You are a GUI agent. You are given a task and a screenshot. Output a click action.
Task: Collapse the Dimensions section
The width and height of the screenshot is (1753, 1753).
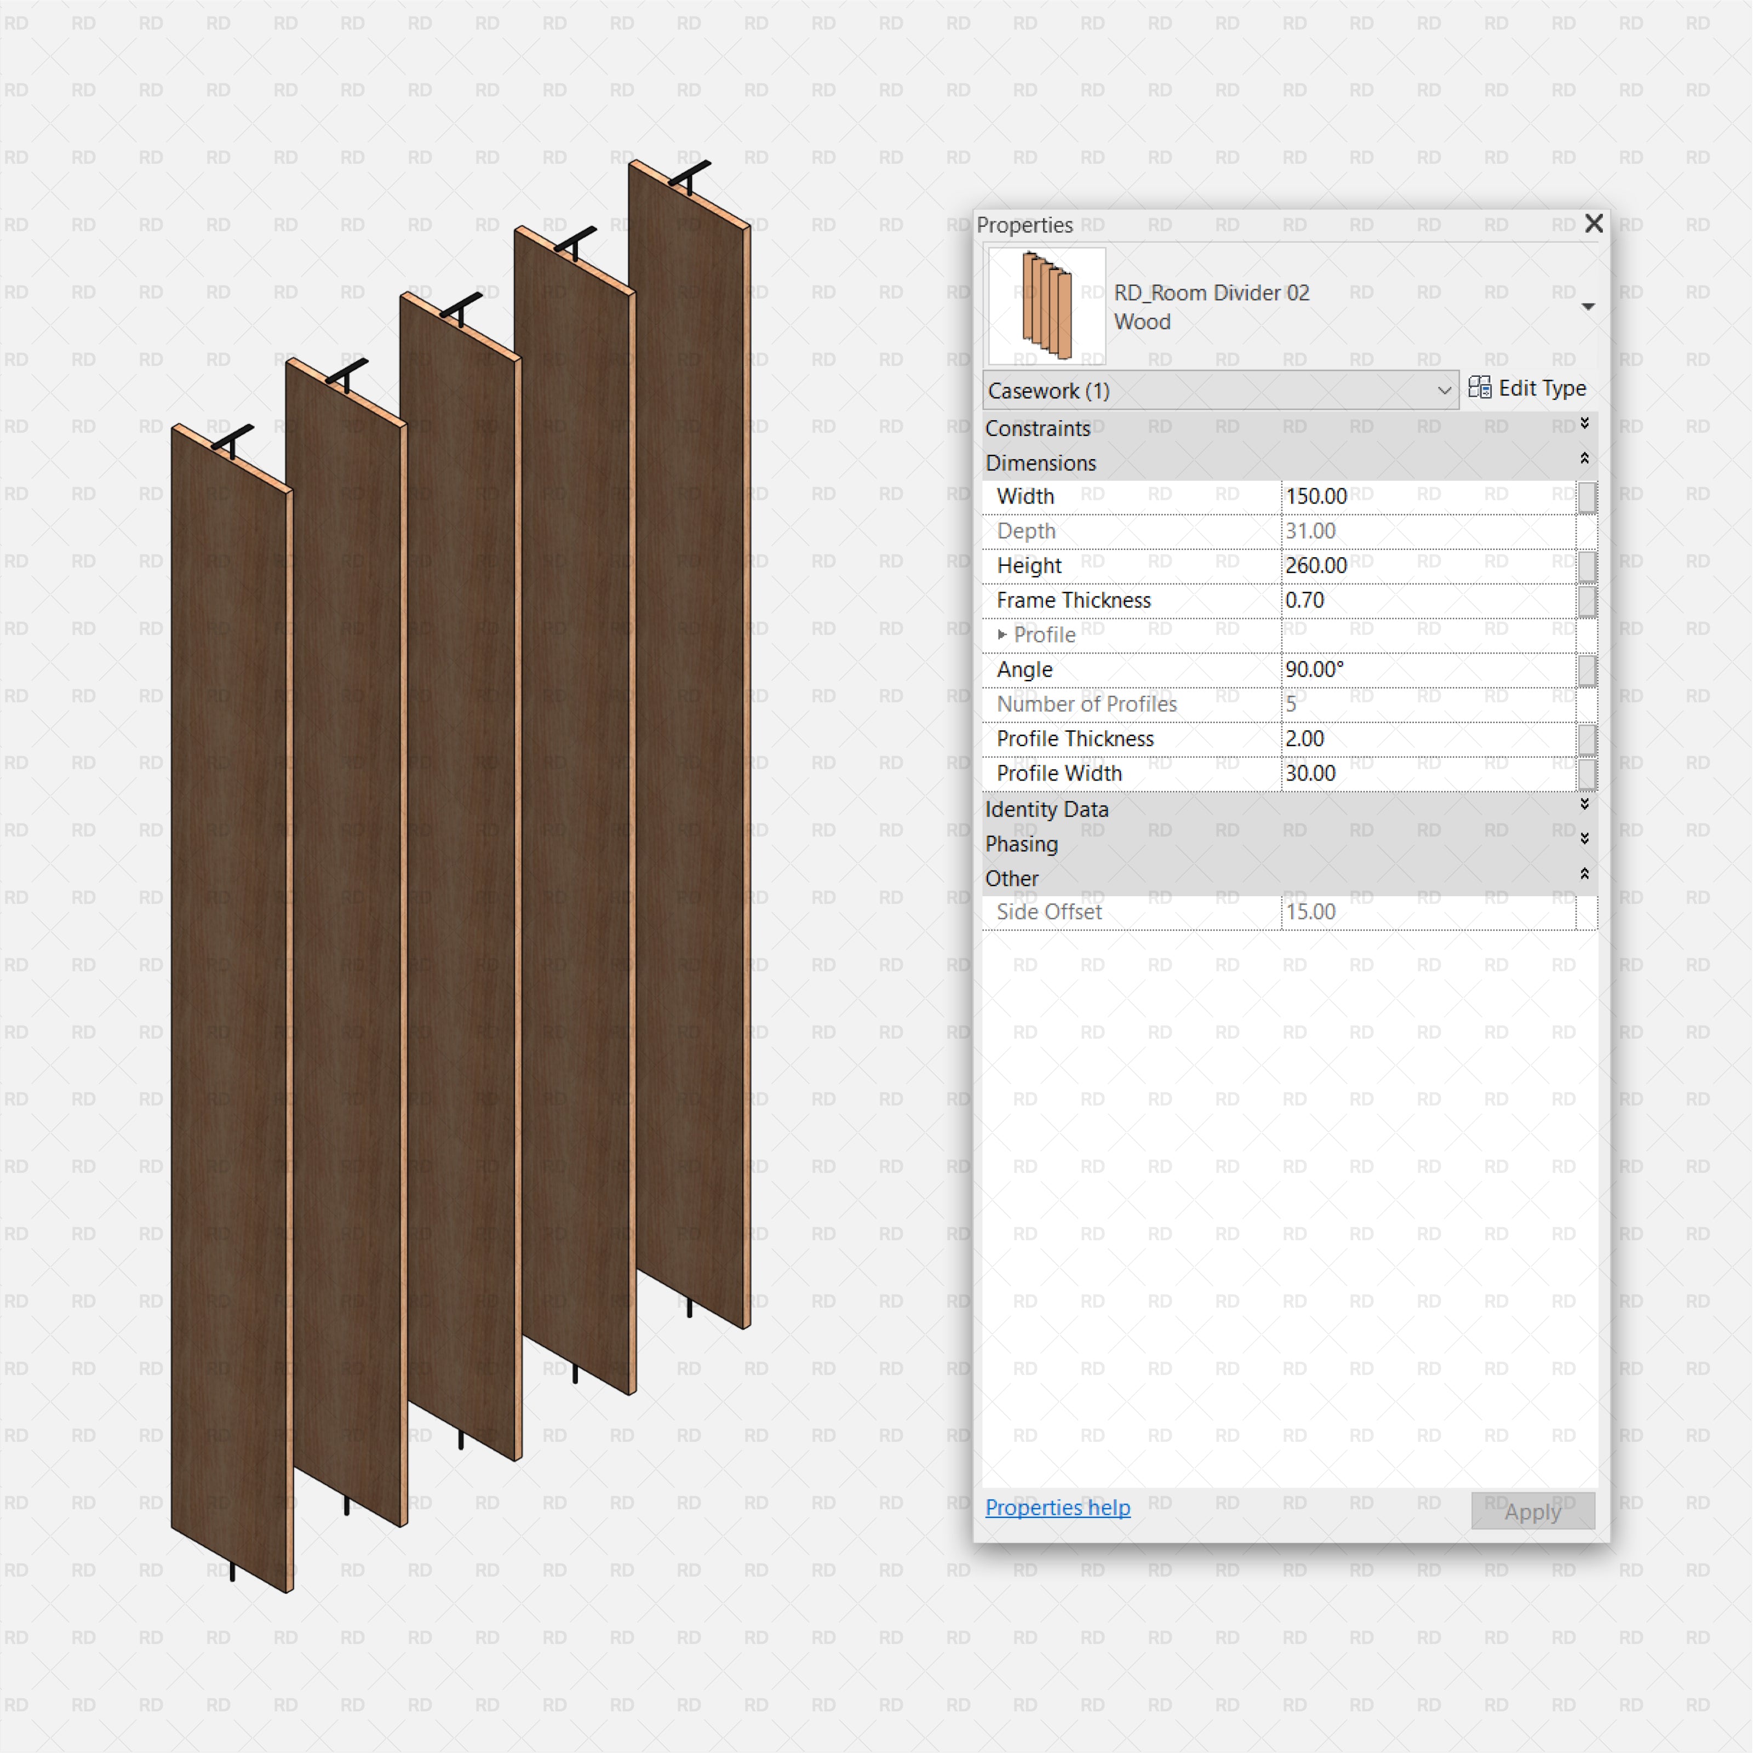coord(1584,458)
